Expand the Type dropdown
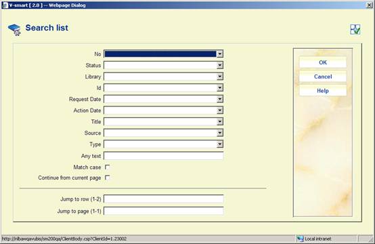 (219, 144)
